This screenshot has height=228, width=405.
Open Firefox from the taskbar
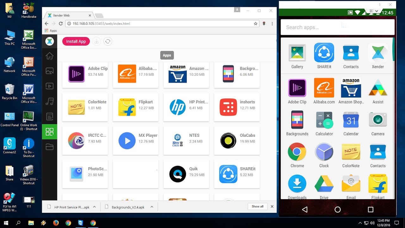[x=56, y=223]
